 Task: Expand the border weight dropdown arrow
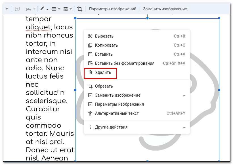(59, 9)
